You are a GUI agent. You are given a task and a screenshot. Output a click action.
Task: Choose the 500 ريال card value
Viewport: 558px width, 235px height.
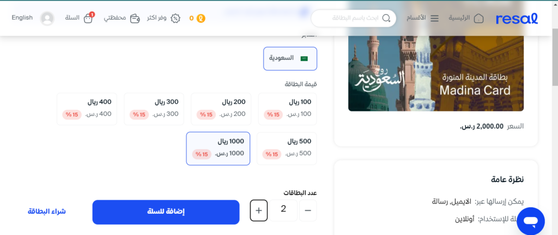coord(287,149)
